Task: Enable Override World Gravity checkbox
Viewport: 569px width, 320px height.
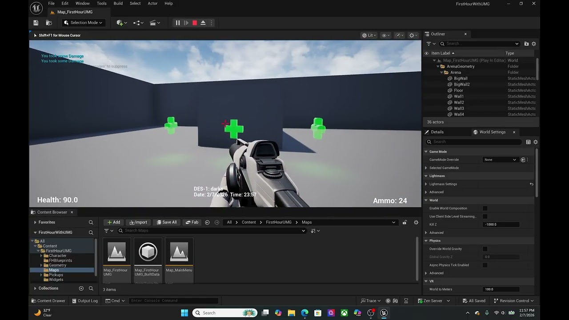Action: click(x=485, y=249)
